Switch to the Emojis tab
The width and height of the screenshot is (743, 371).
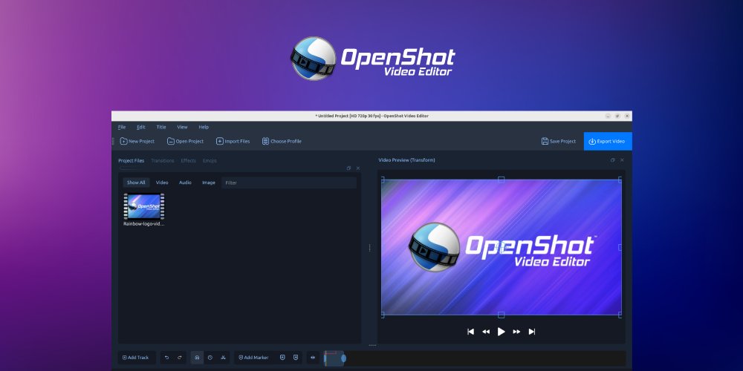(210, 160)
